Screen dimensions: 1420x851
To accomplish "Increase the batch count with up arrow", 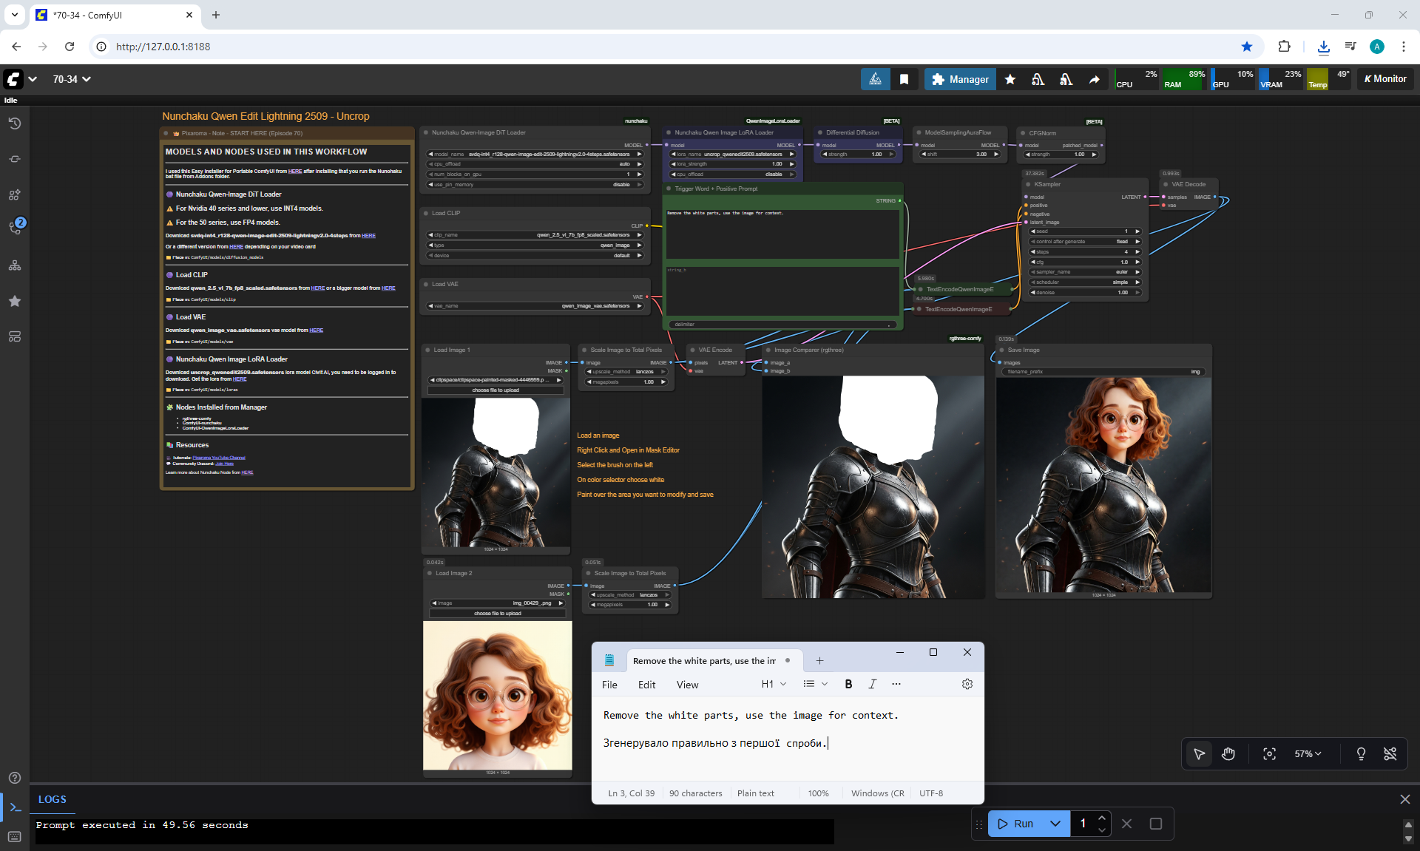I will 1102,818.
